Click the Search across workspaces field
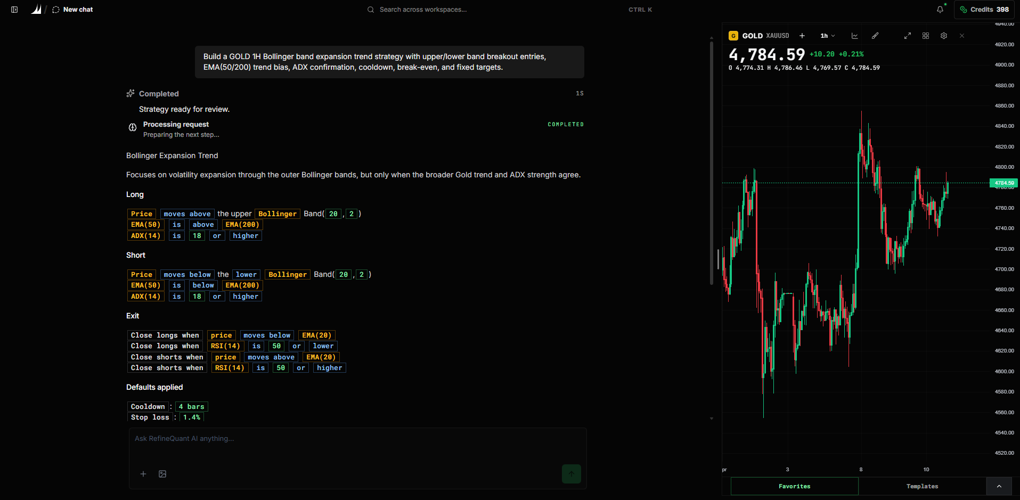 [x=422, y=10]
